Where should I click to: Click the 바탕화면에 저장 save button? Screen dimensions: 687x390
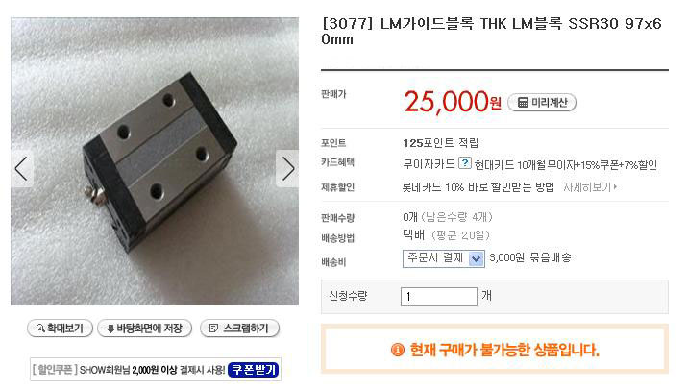pos(144,329)
